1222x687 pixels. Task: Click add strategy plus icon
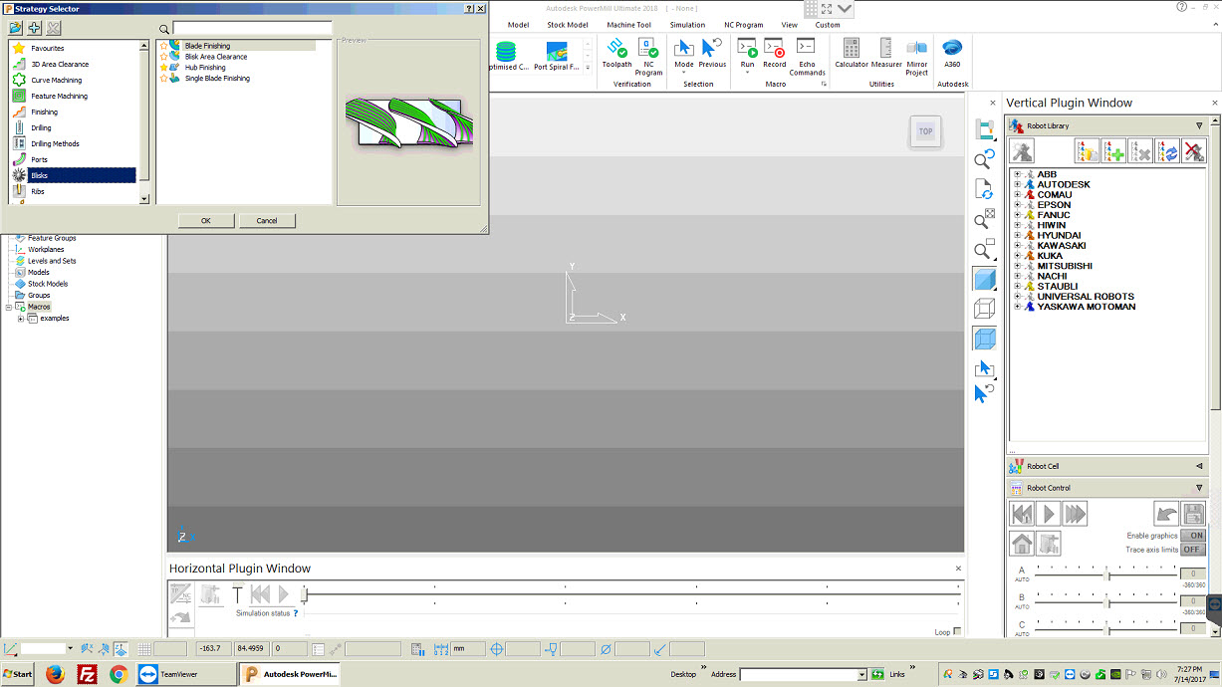pos(35,28)
